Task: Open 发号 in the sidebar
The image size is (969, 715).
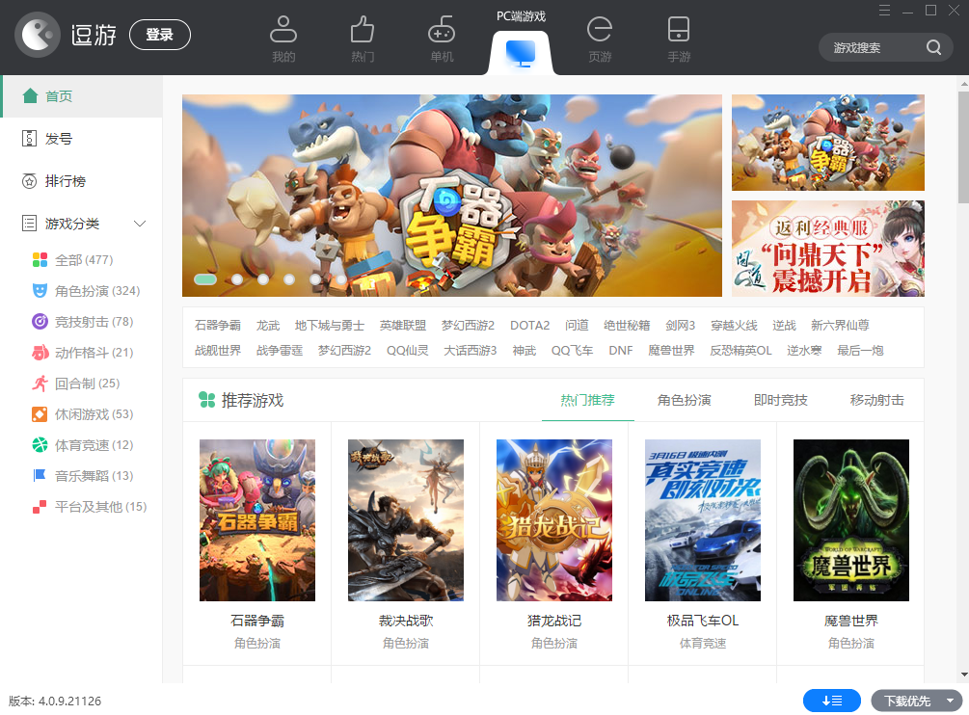Action: [59, 139]
